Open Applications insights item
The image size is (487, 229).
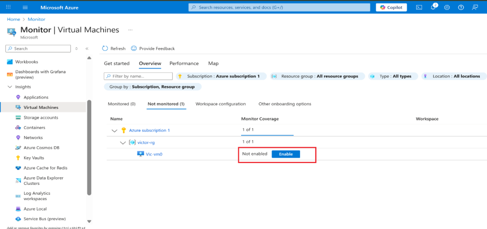tap(36, 97)
